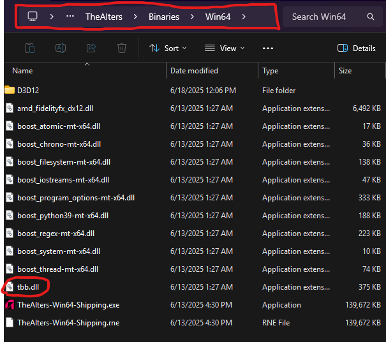
Task: Select boost_iostreams-mt-x64.dll file
Action: pos(63,180)
